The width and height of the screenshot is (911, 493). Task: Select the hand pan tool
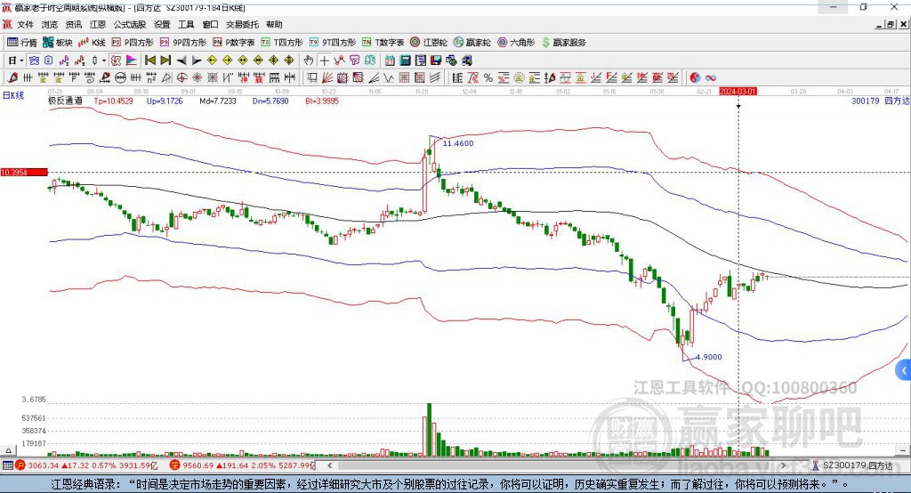(x=309, y=61)
